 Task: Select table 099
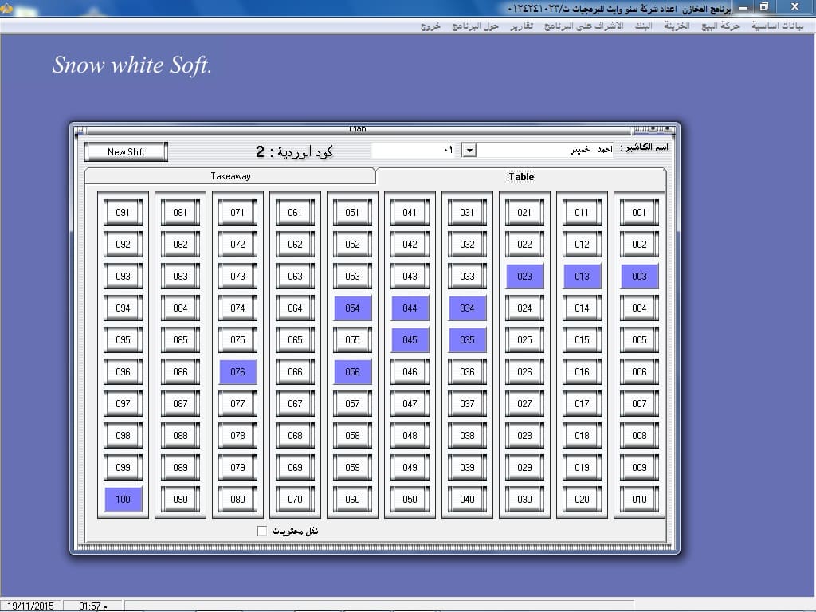[x=123, y=467]
